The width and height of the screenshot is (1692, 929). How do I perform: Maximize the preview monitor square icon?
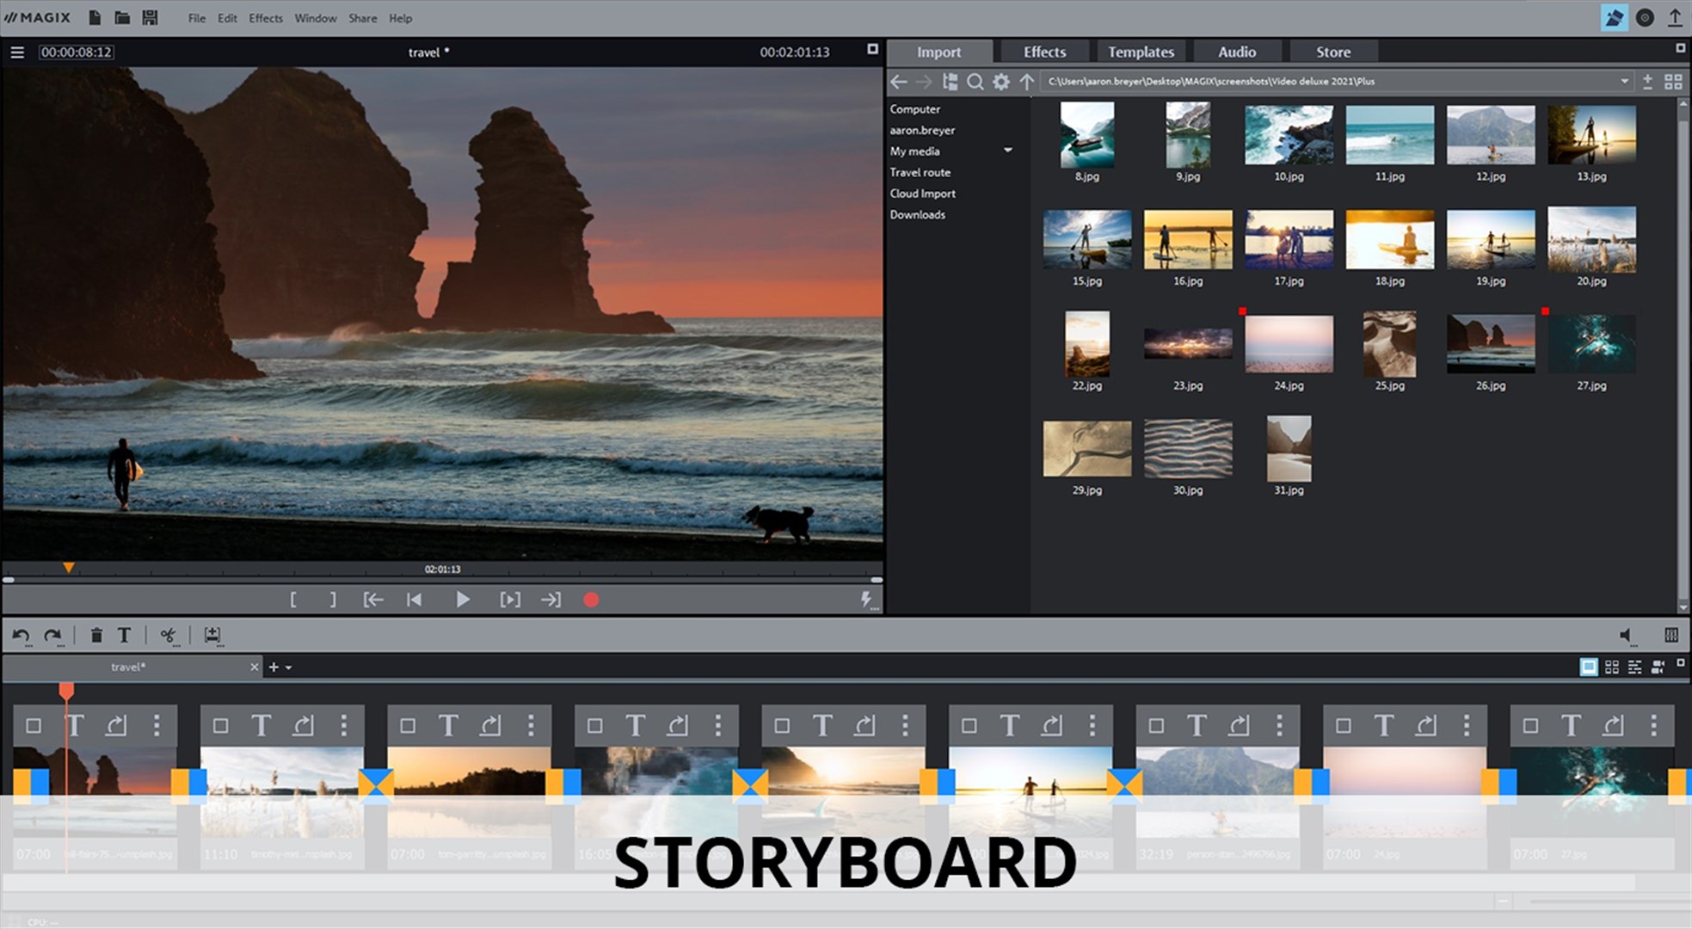click(x=872, y=49)
